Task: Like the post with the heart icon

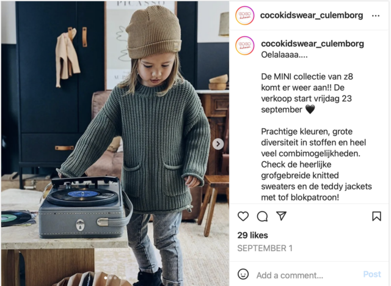Action: [243, 216]
